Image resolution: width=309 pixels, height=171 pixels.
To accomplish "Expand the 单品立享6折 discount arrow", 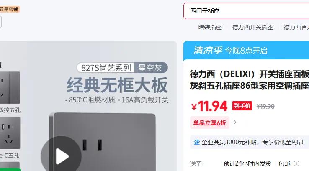I will pos(235,122).
